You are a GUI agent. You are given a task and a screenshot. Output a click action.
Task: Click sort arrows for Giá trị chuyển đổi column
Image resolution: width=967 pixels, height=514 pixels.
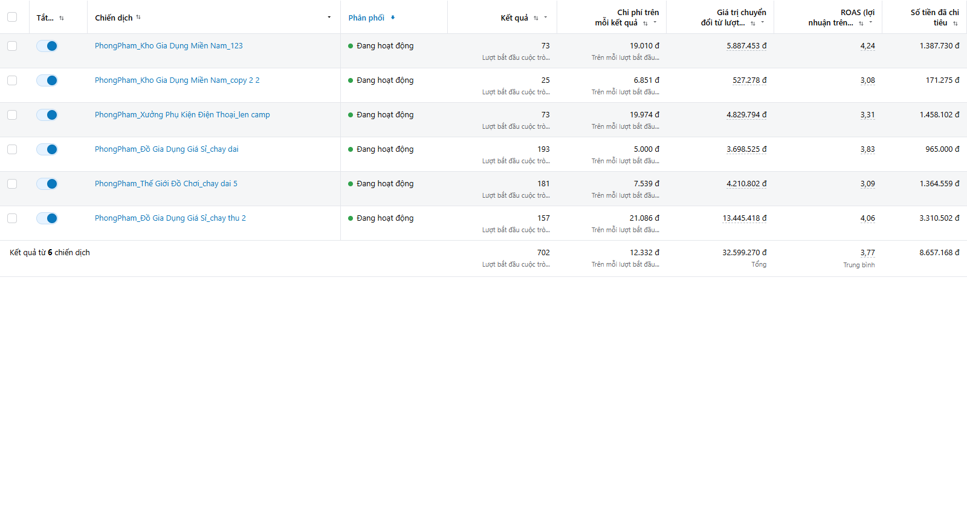(x=753, y=23)
